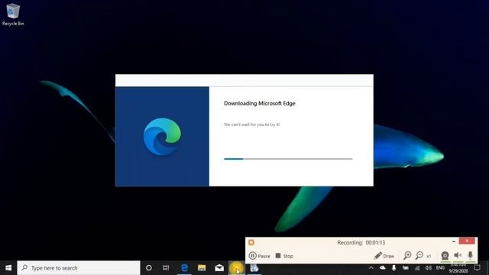The width and height of the screenshot is (489, 275).
Task: Toggle microphone in recorder toolbar
Action: click(471, 256)
